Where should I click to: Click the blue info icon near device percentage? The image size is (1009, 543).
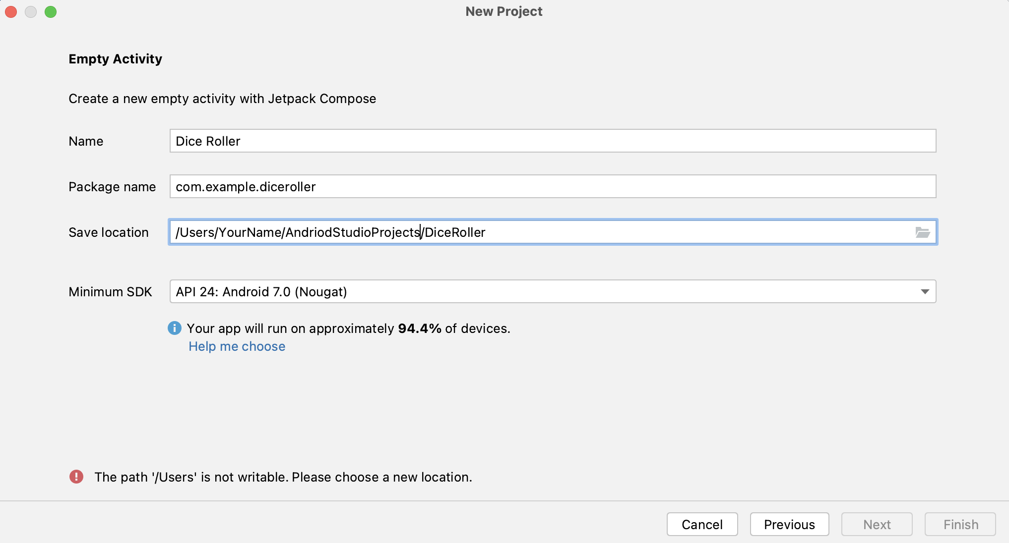[x=175, y=328]
